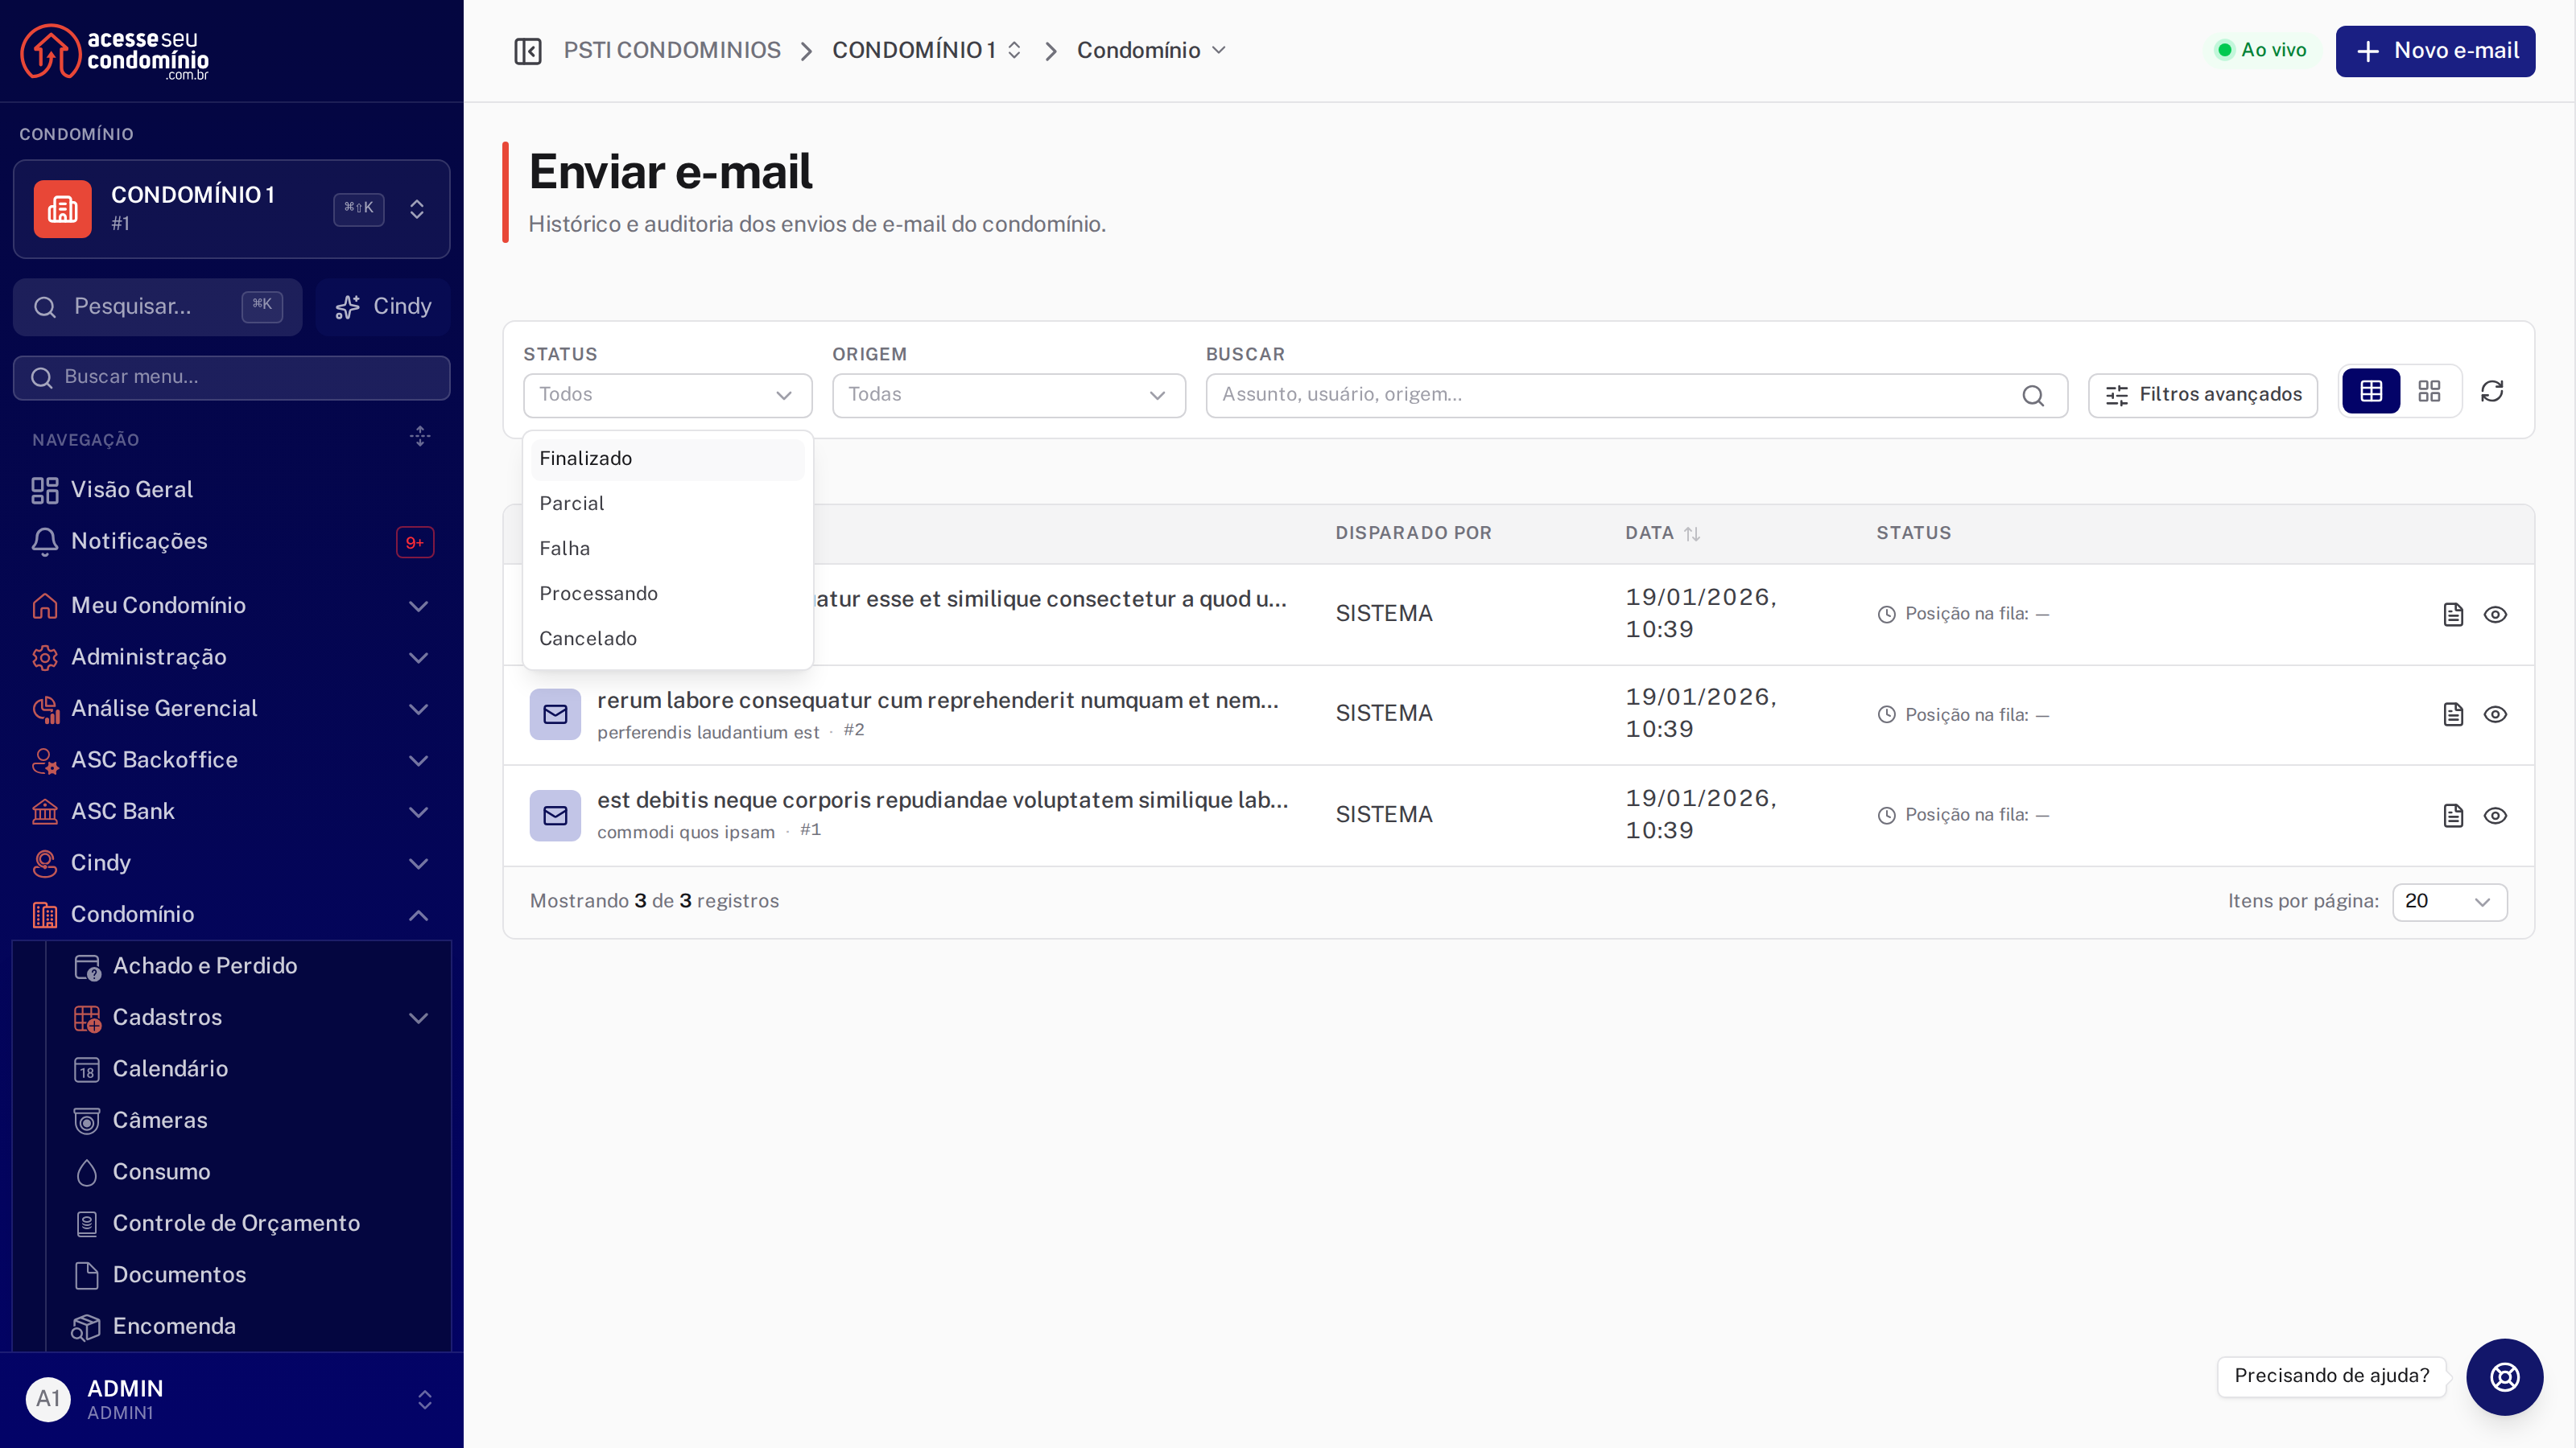Open the Cindy AI assistant button
The width and height of the screenshot is (2576, 1448).
tap(383, 306)
